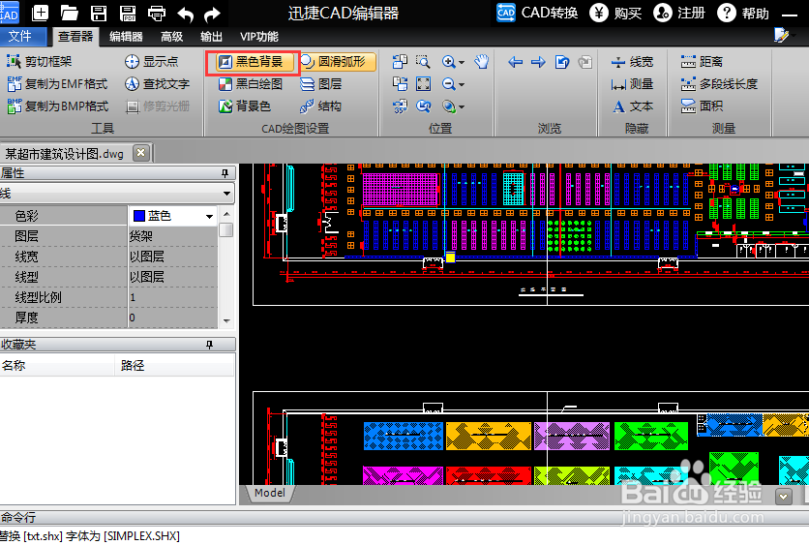
Task: Select the Zoom Window tool
Action: tap(423, 62)
